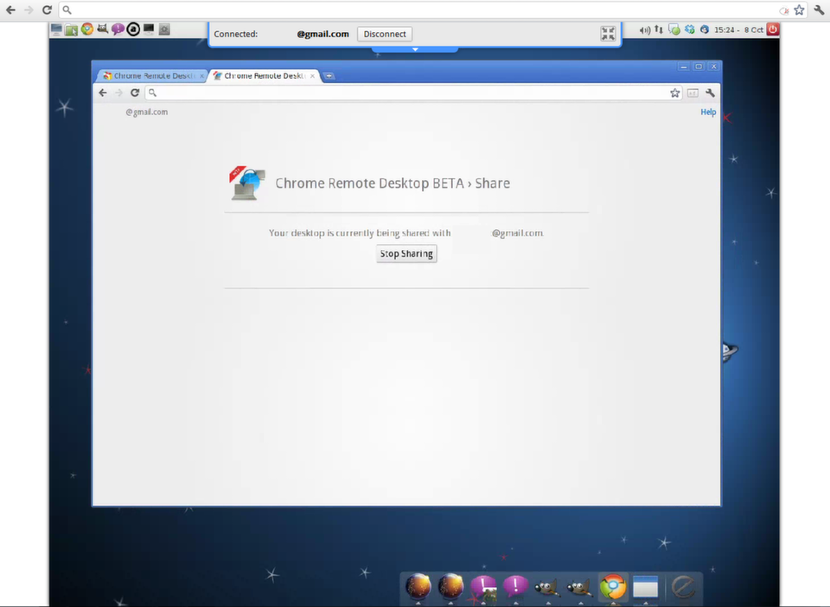
Task: Click the red power button in the top panel
Action: pos(773,29)
